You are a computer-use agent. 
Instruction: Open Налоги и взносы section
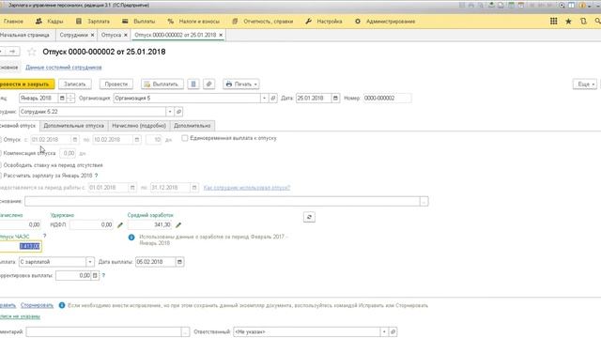(193, 22)
